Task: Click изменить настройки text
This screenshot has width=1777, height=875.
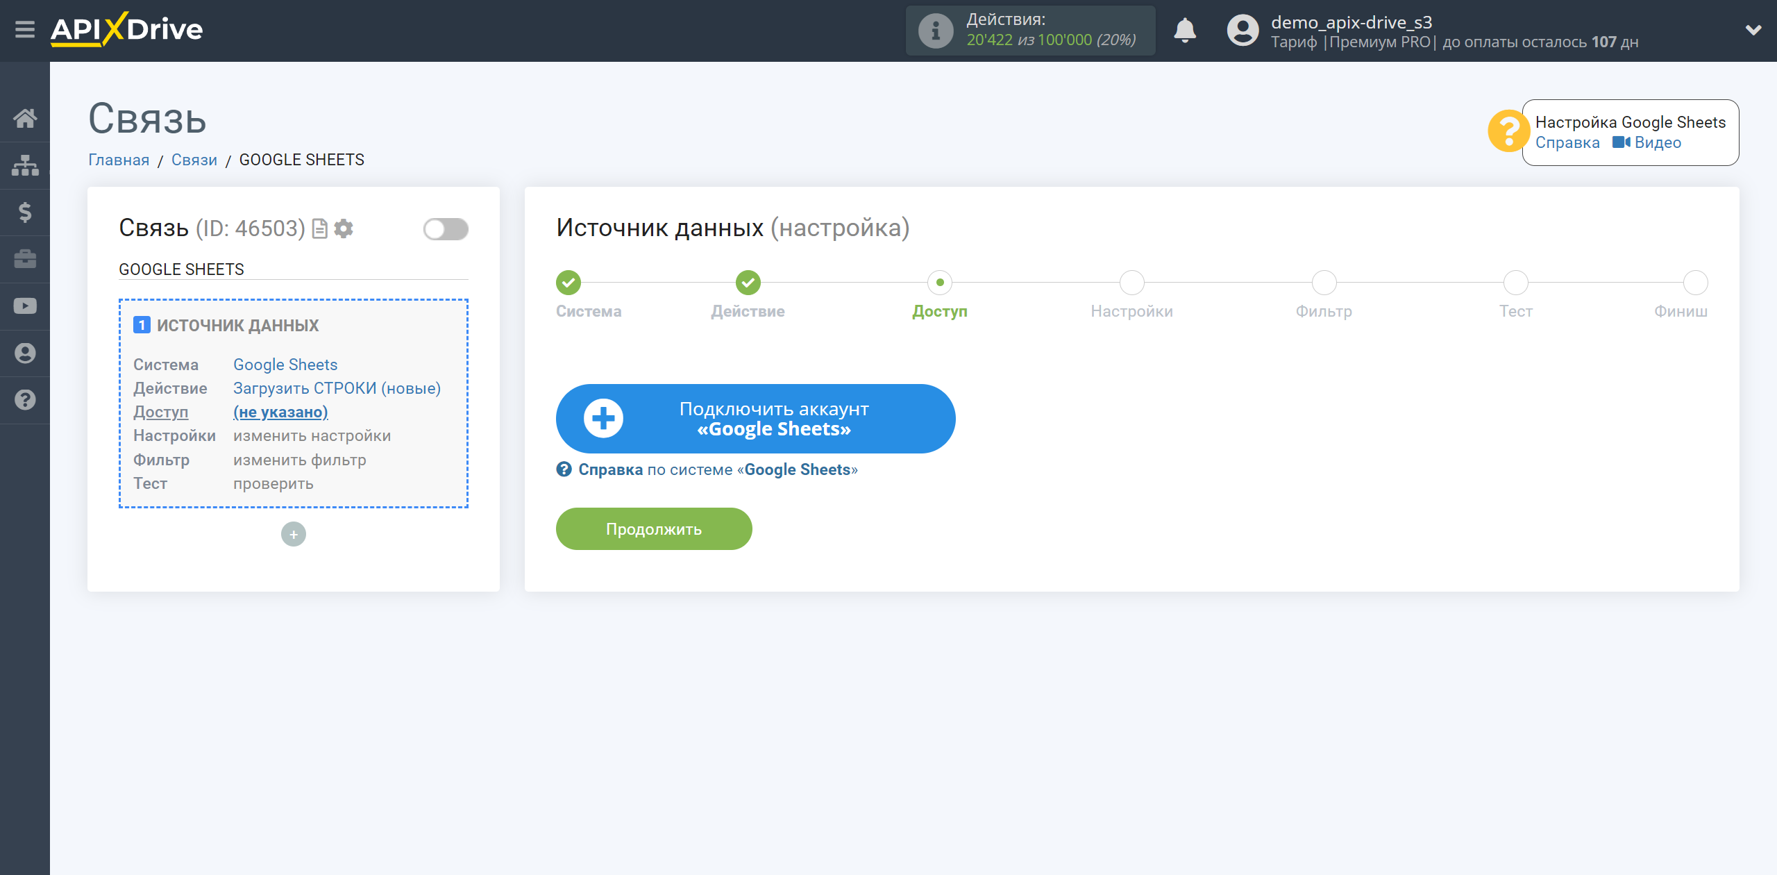Action: pos(312,435)
